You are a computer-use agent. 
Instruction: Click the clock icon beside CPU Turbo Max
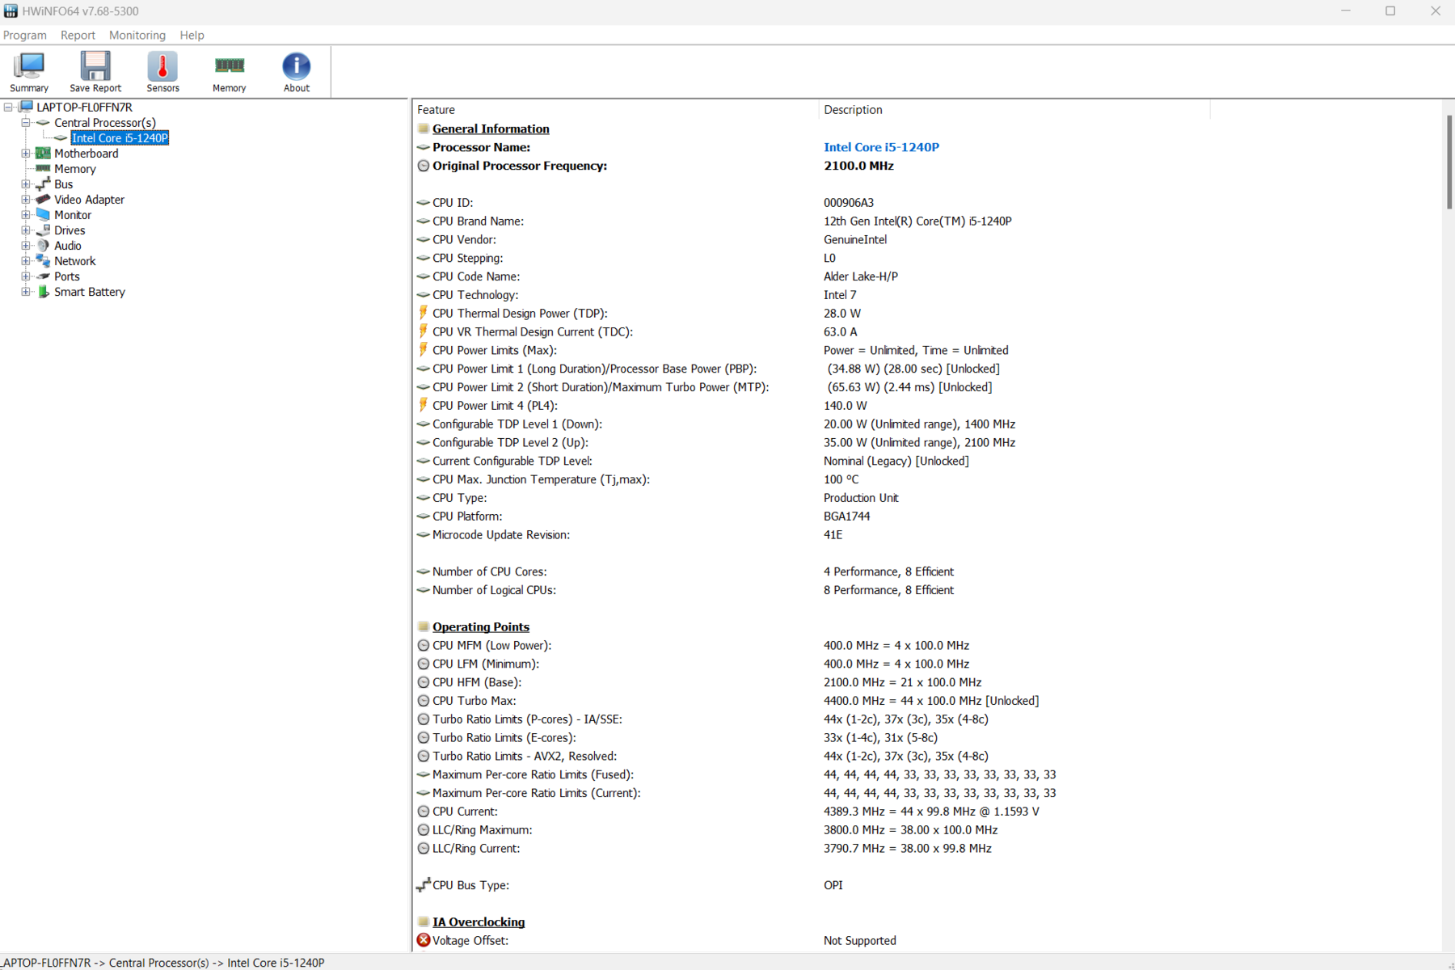423,701
